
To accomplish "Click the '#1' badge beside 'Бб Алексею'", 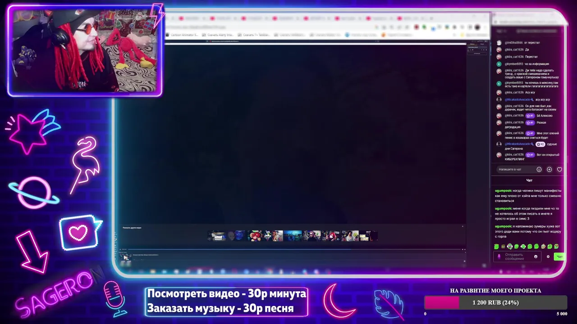I will pos(530,116).
